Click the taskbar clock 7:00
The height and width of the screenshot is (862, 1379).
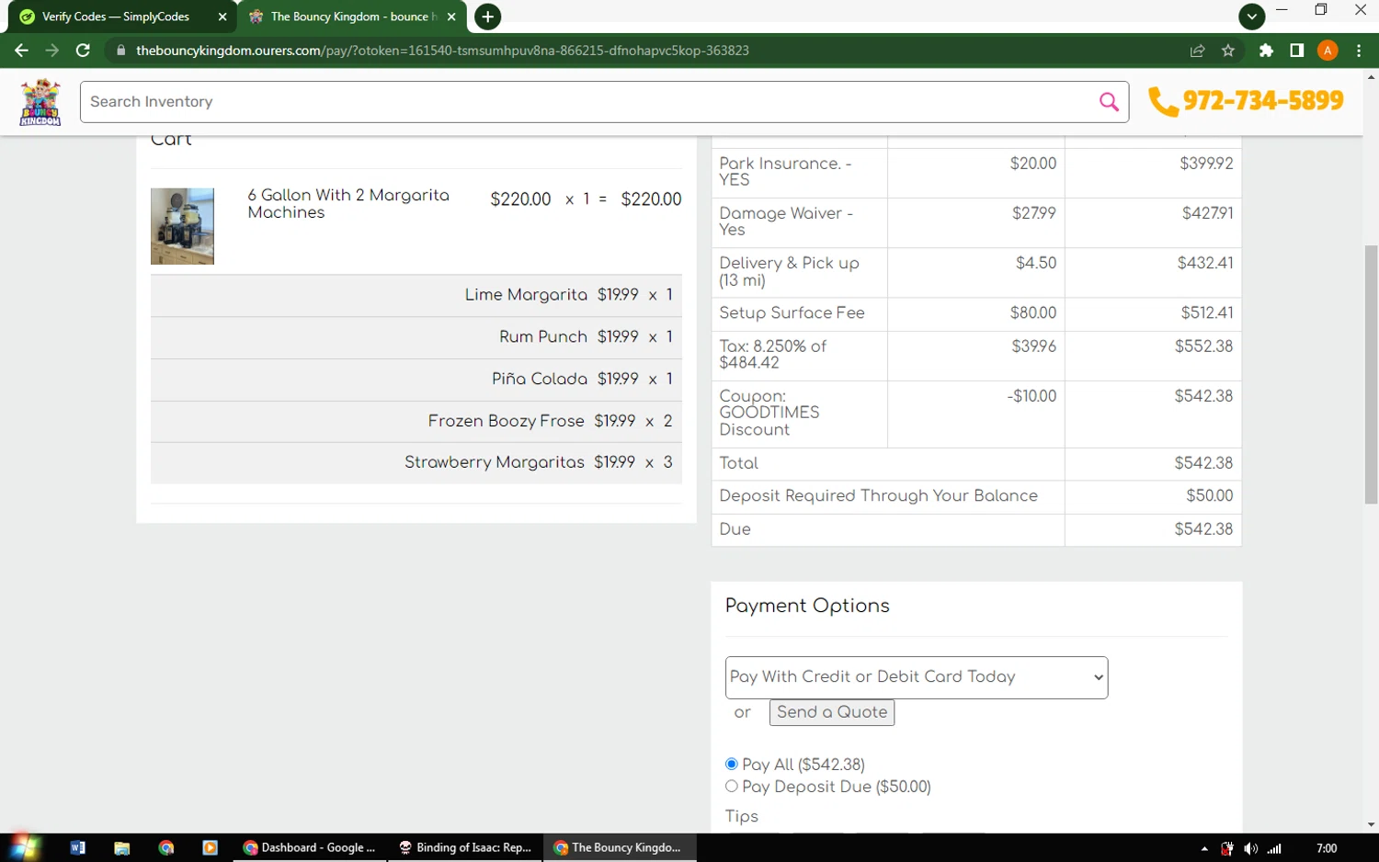click(x=1327, y=848)
